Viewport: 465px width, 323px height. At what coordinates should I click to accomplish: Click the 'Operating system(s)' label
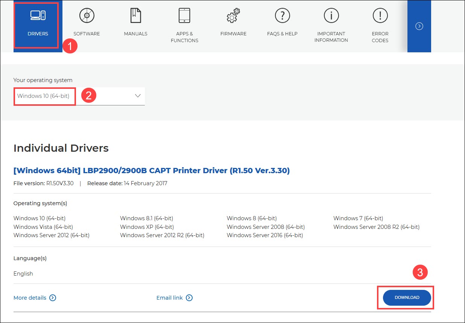click(x=40, y=203)
